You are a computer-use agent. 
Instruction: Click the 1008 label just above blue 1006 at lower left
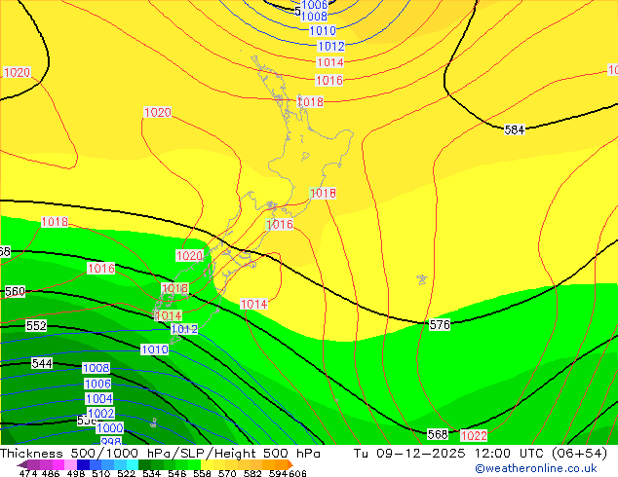click(x=96, y=368)
